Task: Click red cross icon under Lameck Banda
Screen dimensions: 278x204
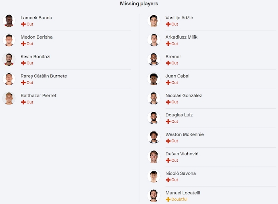Action: [23, 24]
